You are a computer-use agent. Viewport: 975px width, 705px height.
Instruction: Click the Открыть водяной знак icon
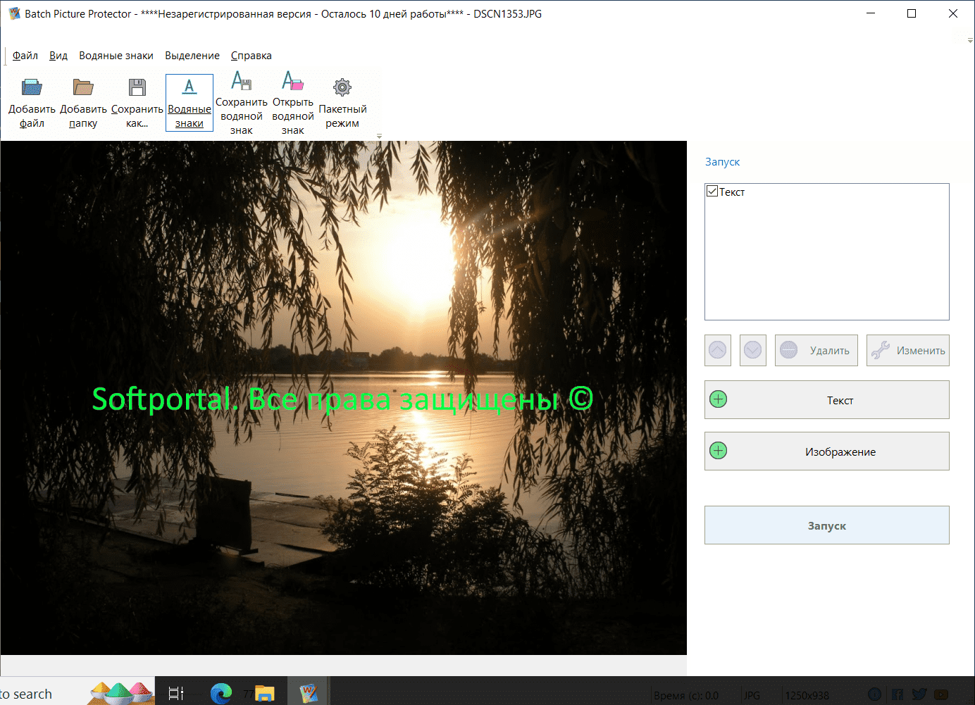pos(293,81)
